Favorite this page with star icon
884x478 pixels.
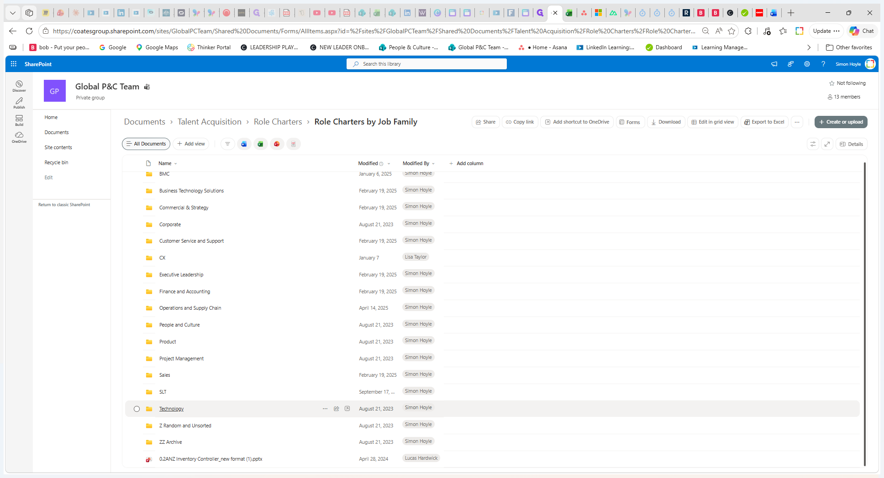coord(731,31)
